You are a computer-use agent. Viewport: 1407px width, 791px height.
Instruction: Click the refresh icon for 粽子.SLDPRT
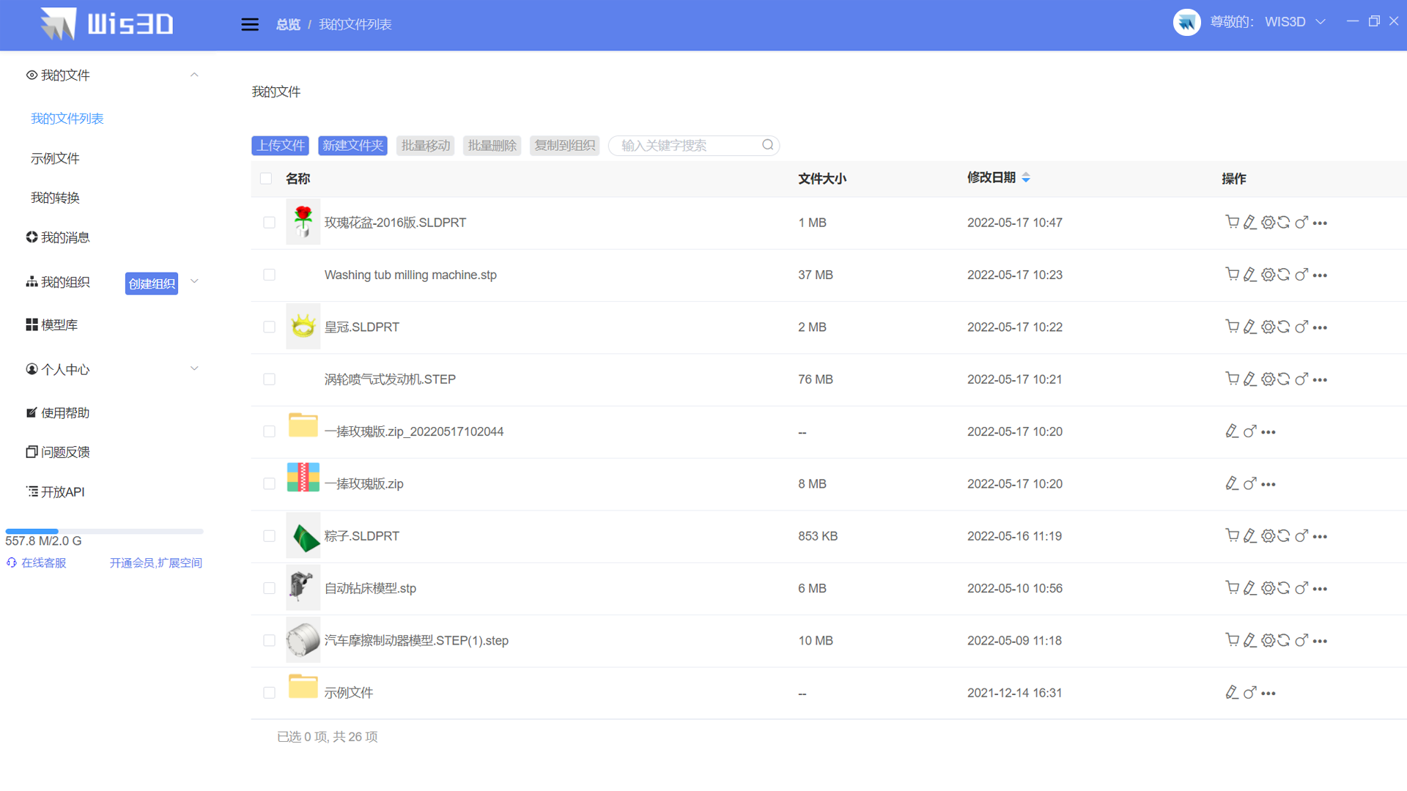coord(1284,535)
